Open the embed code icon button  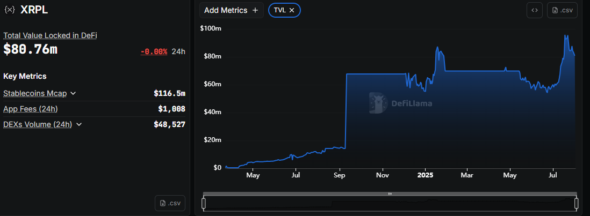[x=534, y=10]
